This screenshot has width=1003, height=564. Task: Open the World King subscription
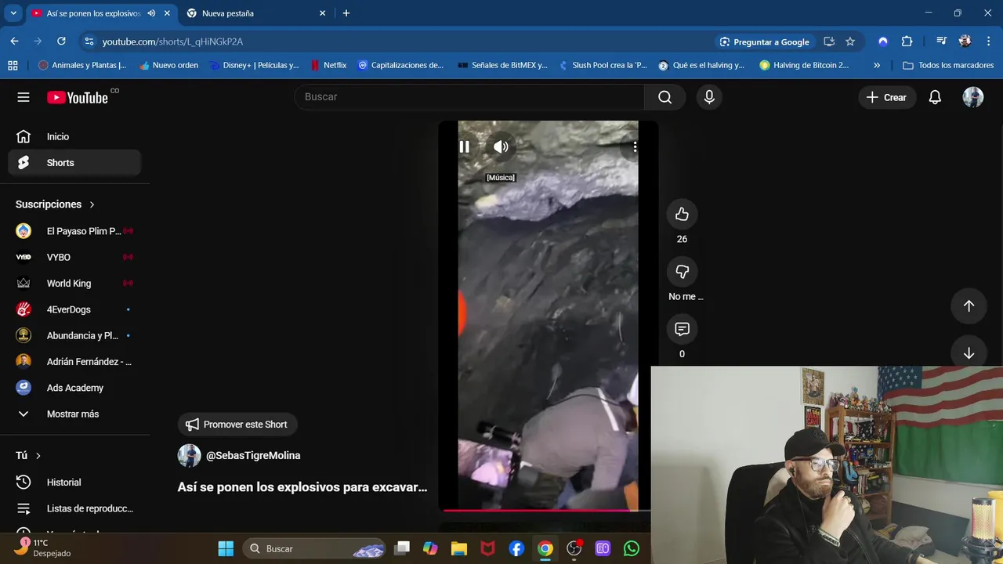pos(74,283)
